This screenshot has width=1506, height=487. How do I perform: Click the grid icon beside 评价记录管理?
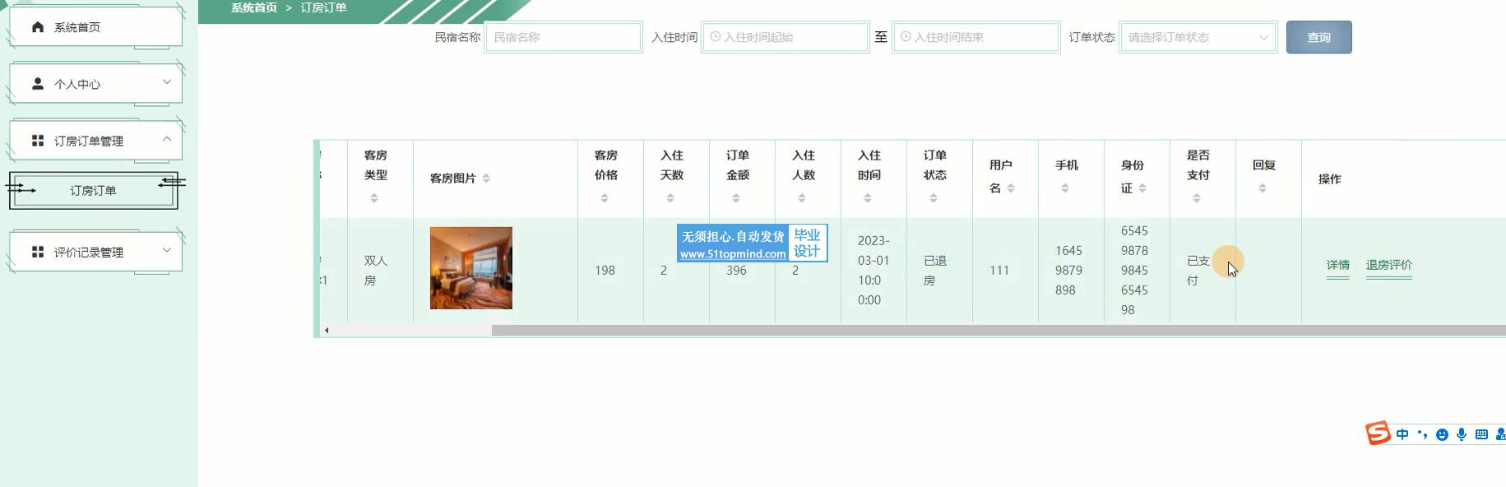point(38,252)
